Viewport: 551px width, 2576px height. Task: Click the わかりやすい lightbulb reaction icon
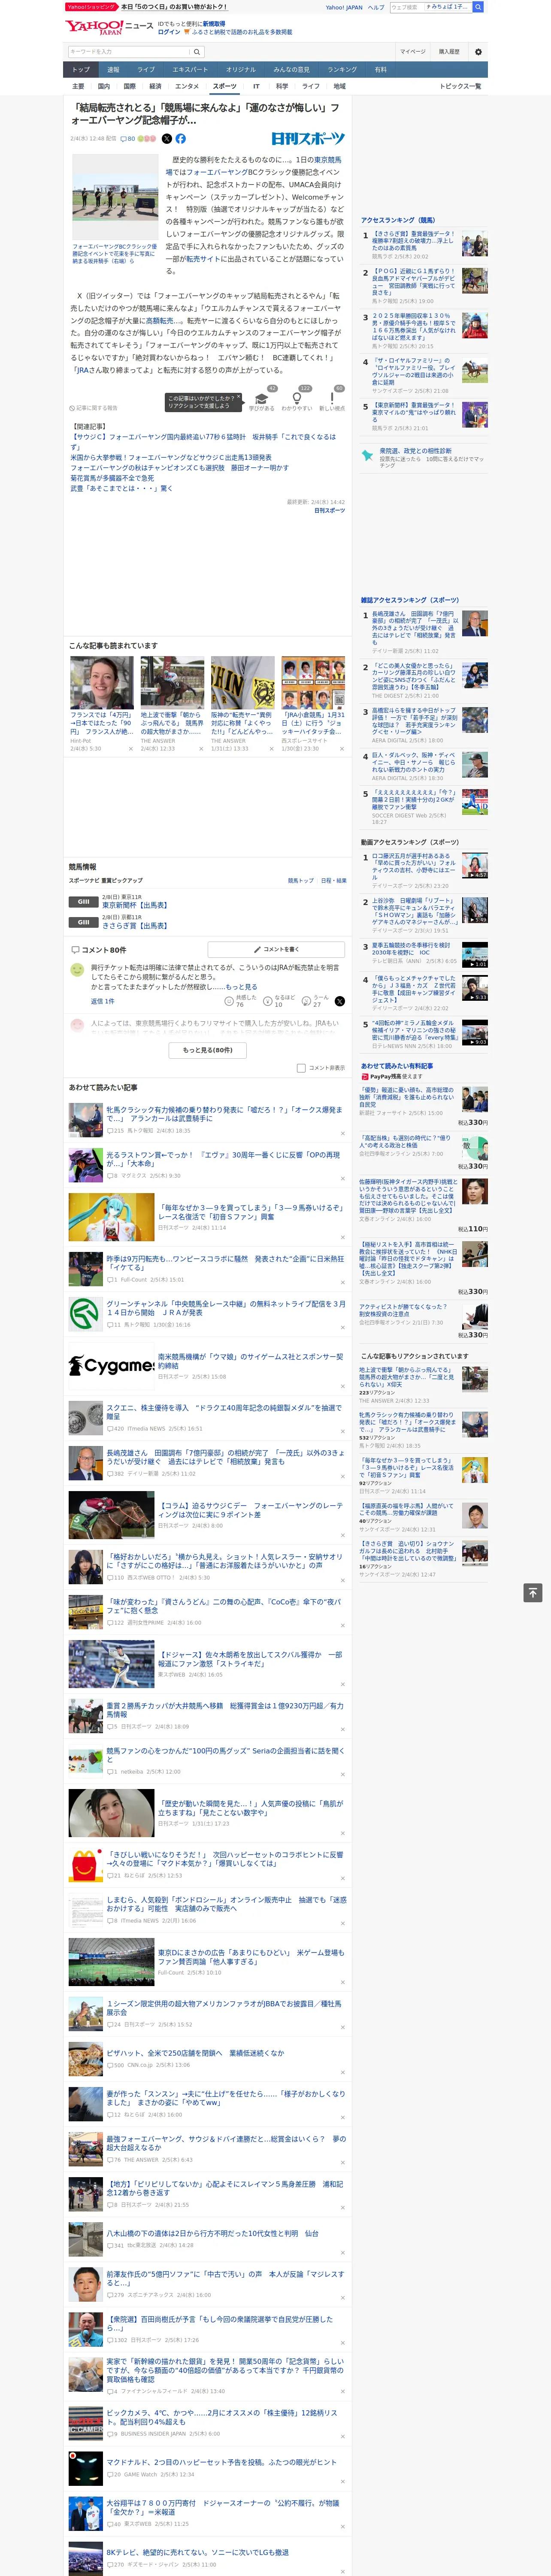(x=296, y=398)
